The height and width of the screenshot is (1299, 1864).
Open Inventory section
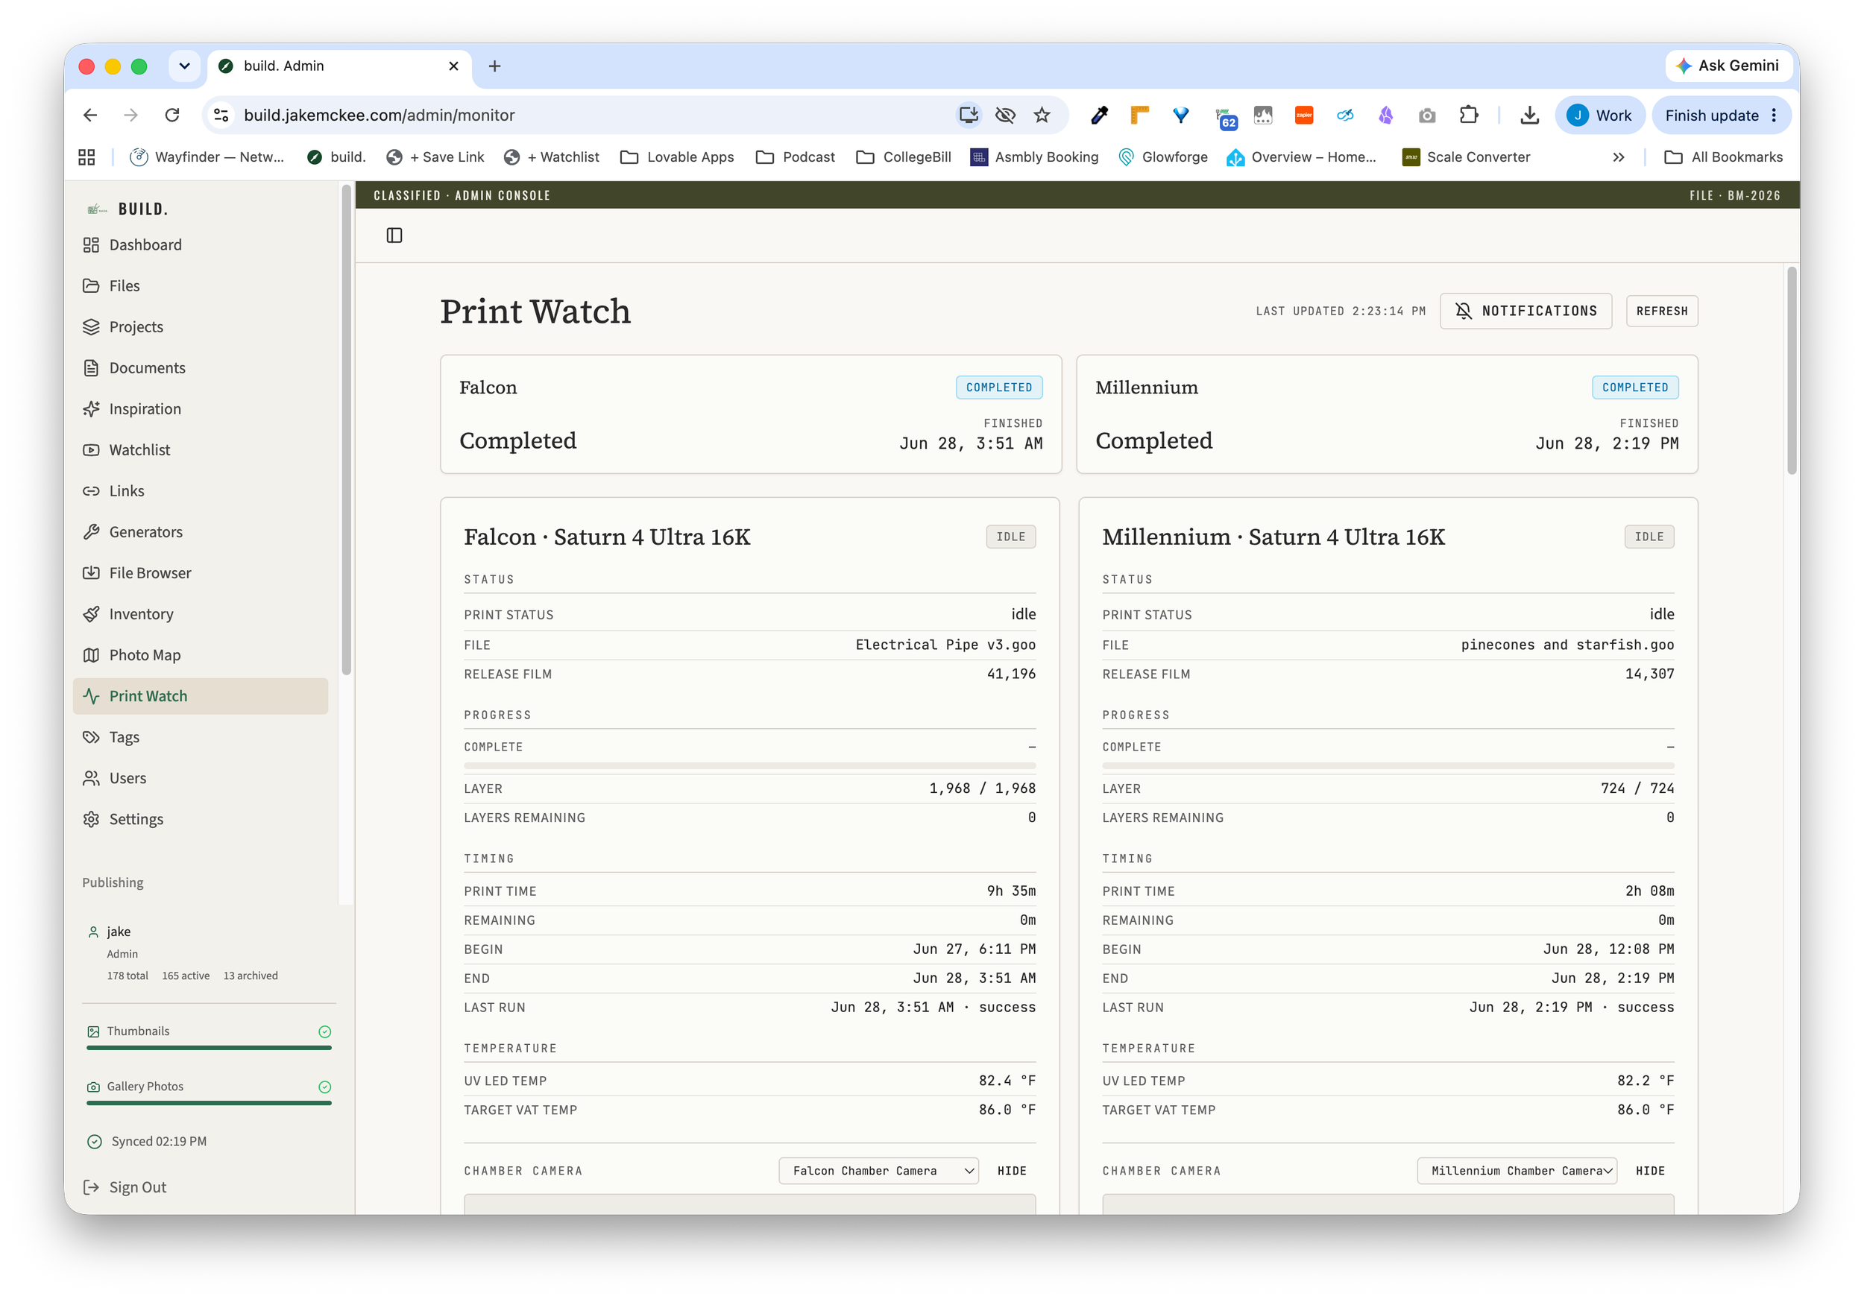(x=127, y=614)
